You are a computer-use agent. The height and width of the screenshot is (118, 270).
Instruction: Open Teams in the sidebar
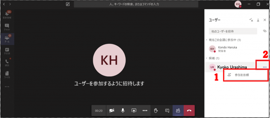coord(7,39)
